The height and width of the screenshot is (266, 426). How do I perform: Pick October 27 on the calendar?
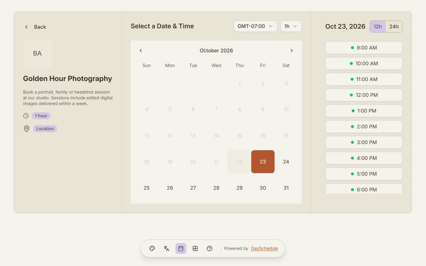pyautogui.click(x=193, y=188)
